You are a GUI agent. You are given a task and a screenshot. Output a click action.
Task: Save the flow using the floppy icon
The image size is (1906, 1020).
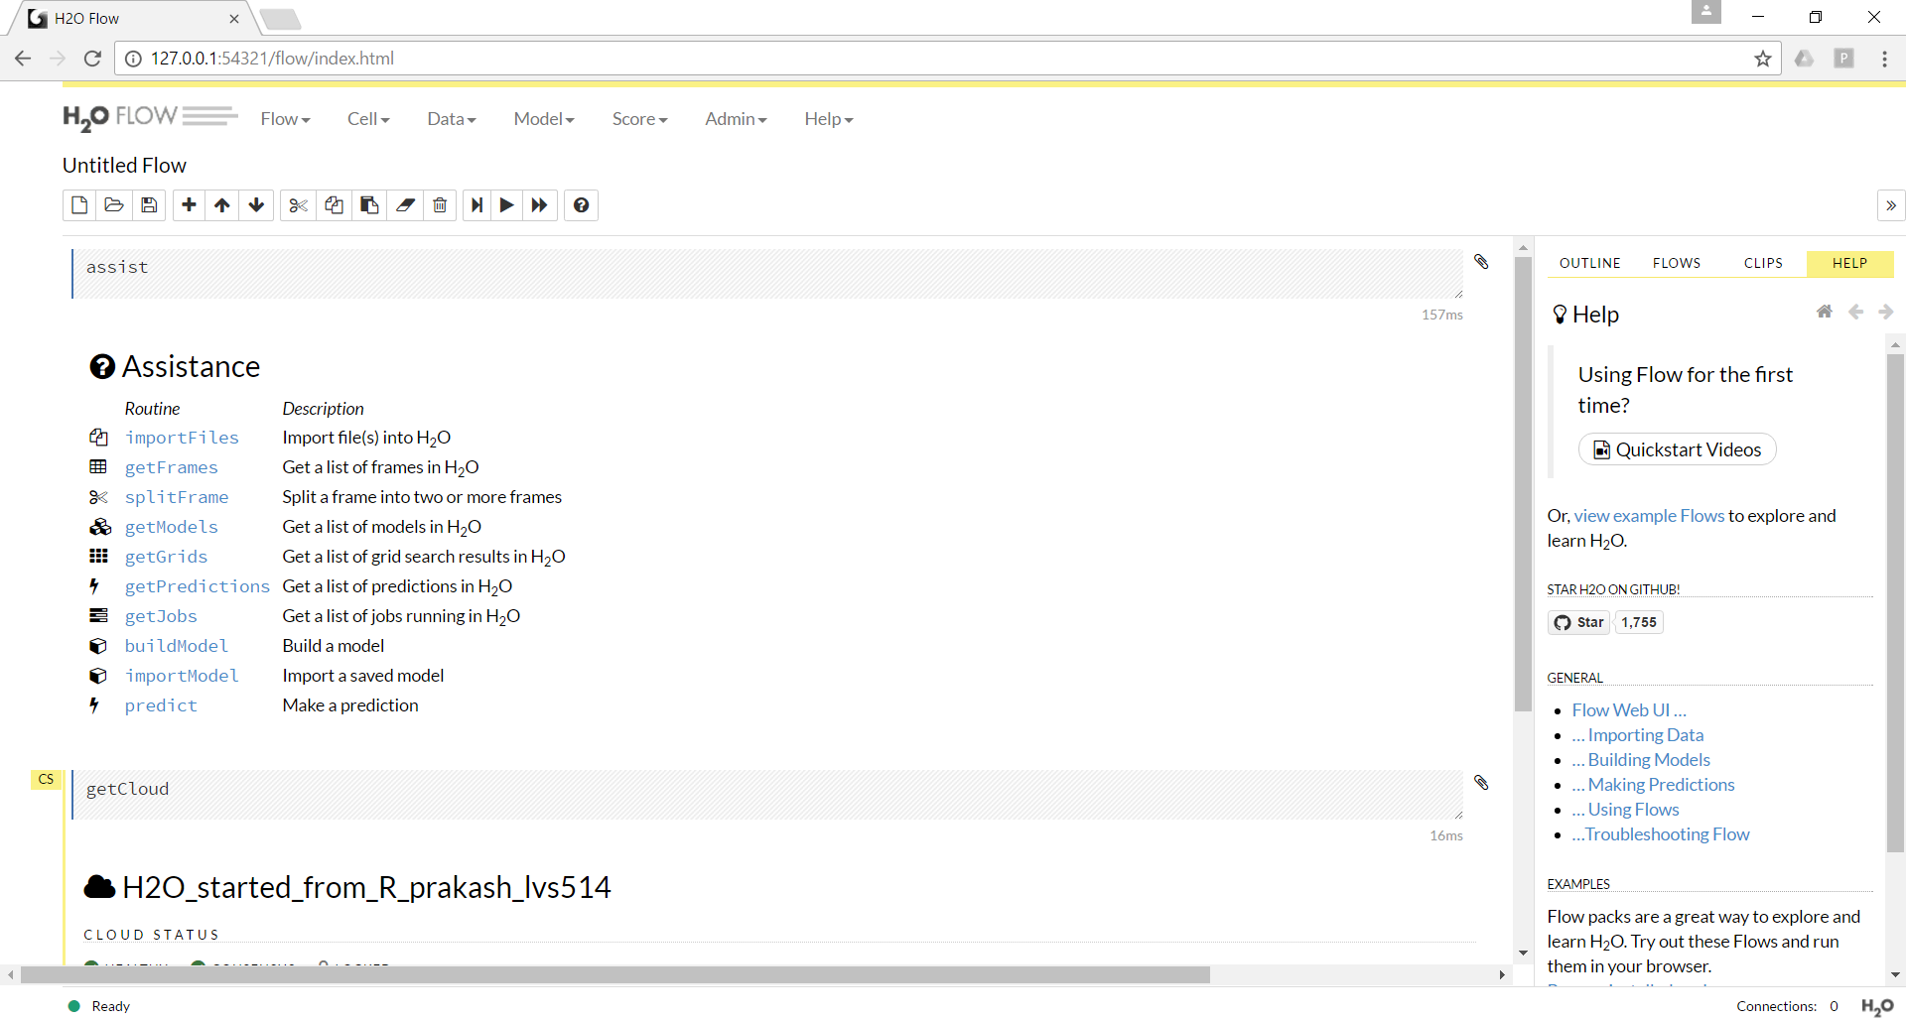point(149,205)
